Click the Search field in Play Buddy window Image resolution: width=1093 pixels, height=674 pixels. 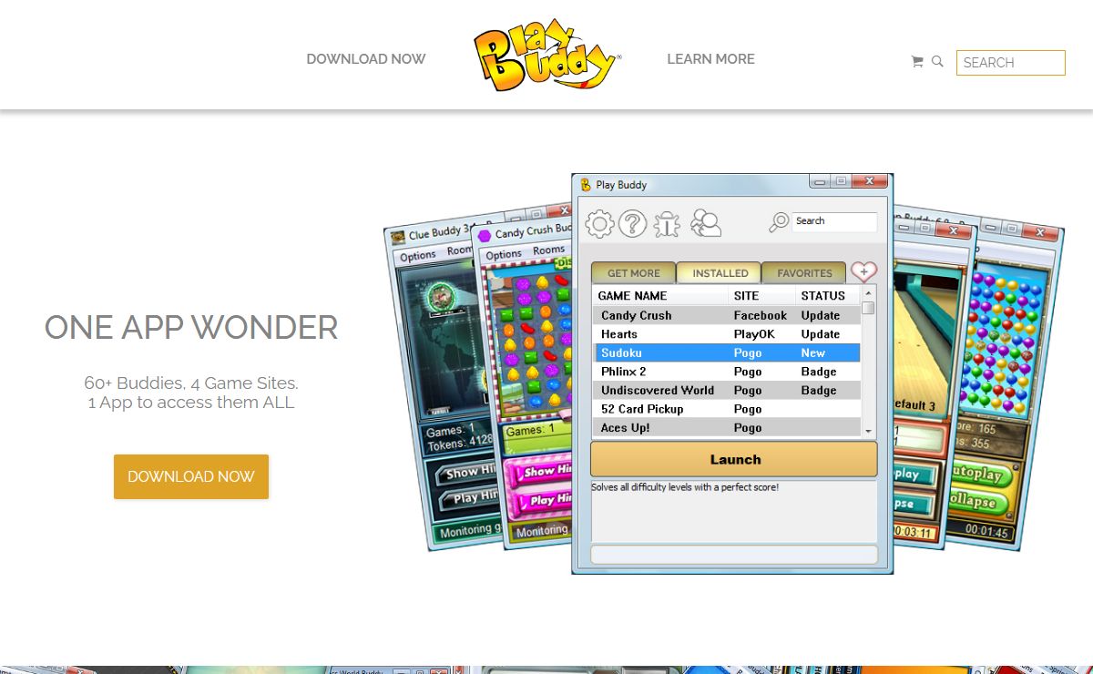[834, 221]
